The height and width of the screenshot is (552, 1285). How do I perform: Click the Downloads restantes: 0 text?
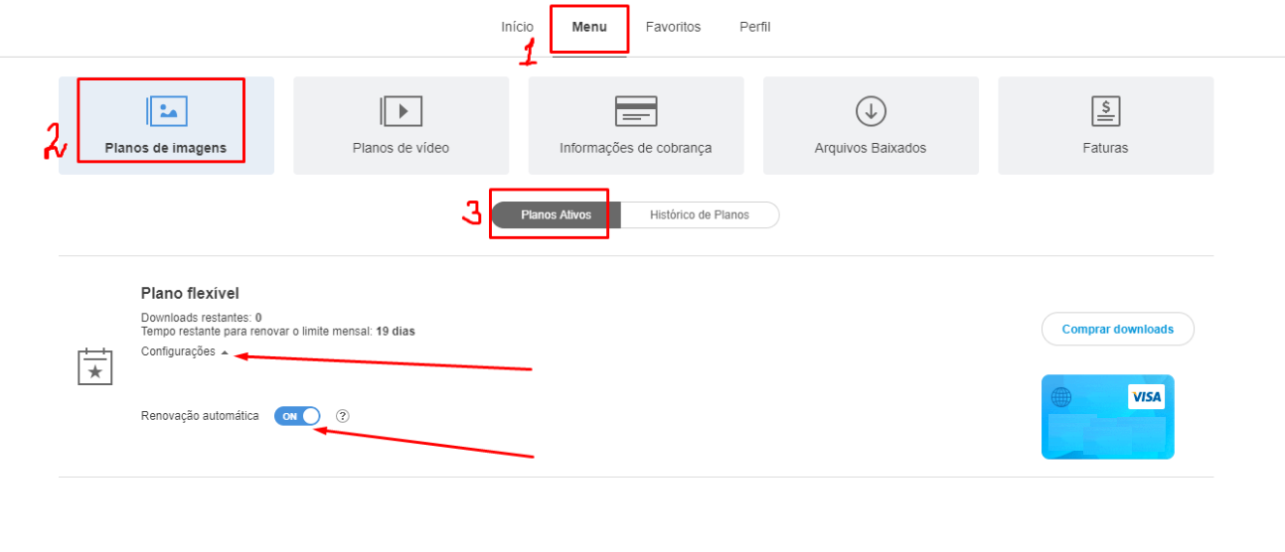(202, 318)
